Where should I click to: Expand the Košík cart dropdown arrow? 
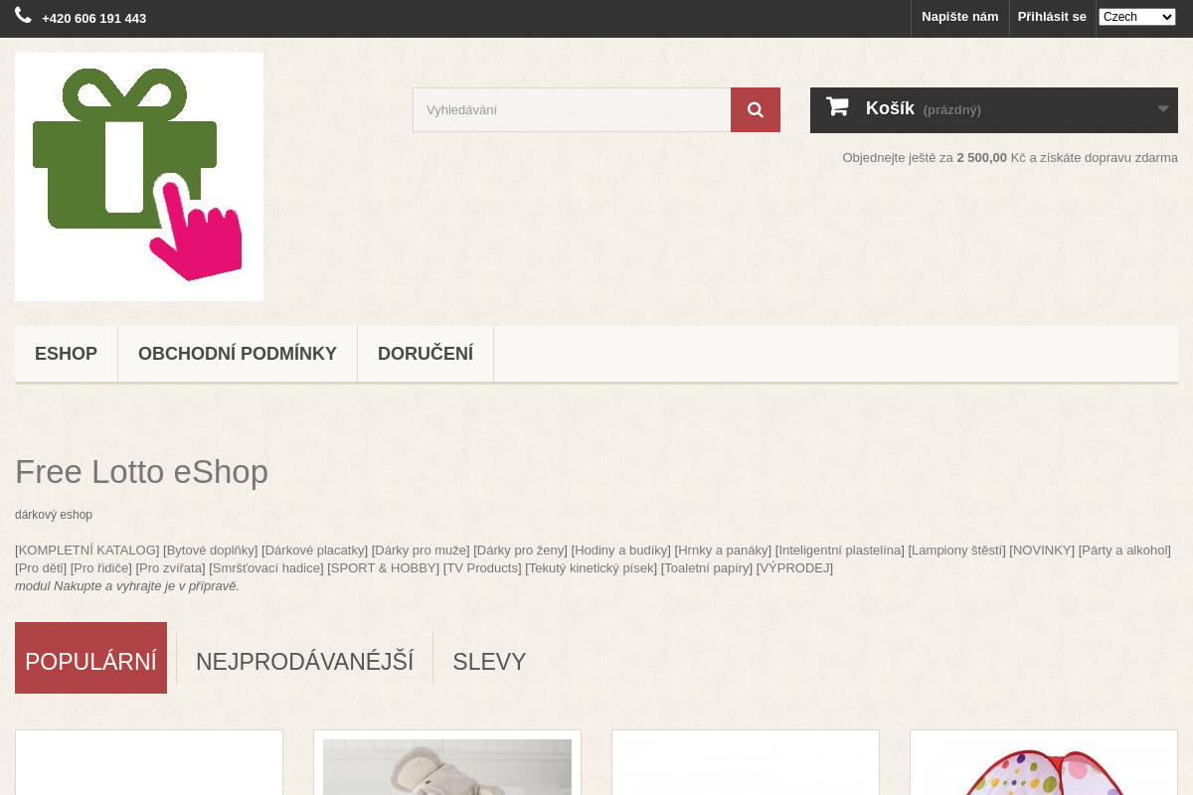pyautogui.click(x=1163, y=109)
